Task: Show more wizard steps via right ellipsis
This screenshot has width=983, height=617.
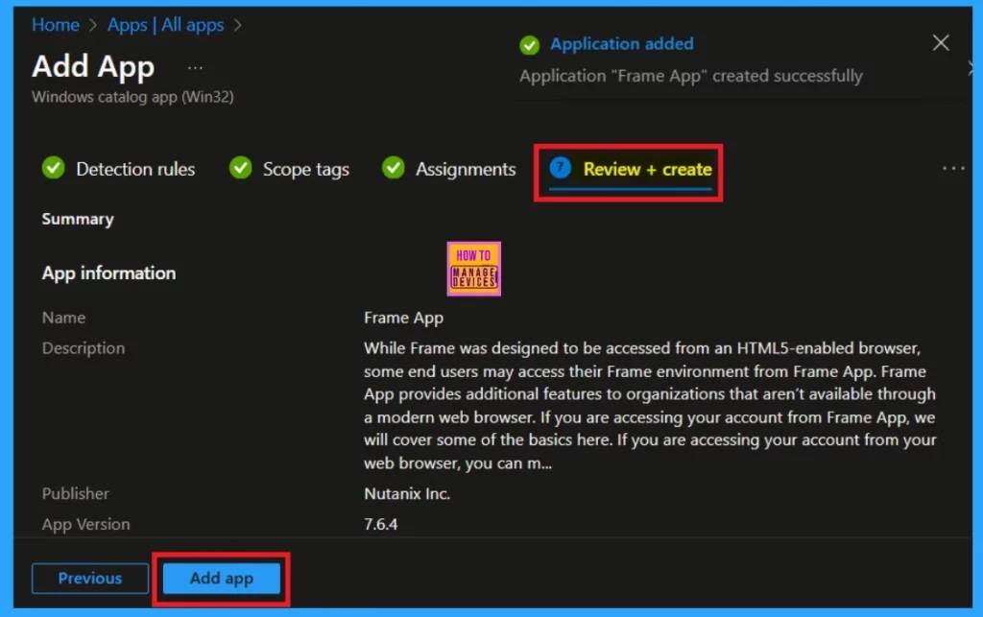Action: (953, 168)
